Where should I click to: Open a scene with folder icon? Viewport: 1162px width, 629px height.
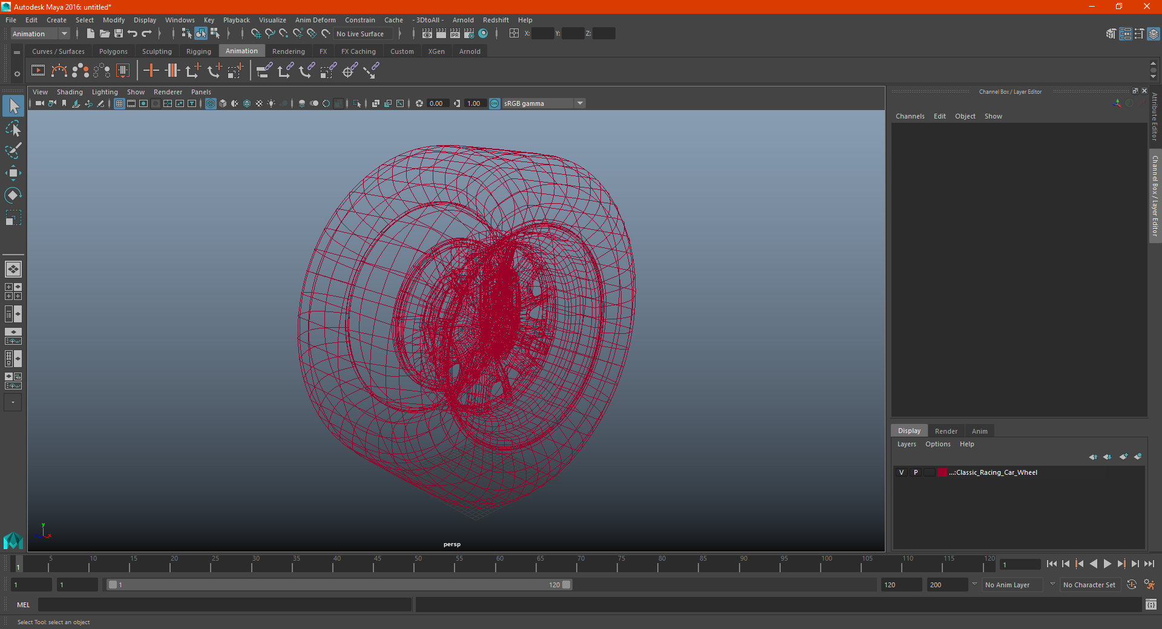point(105,34)
